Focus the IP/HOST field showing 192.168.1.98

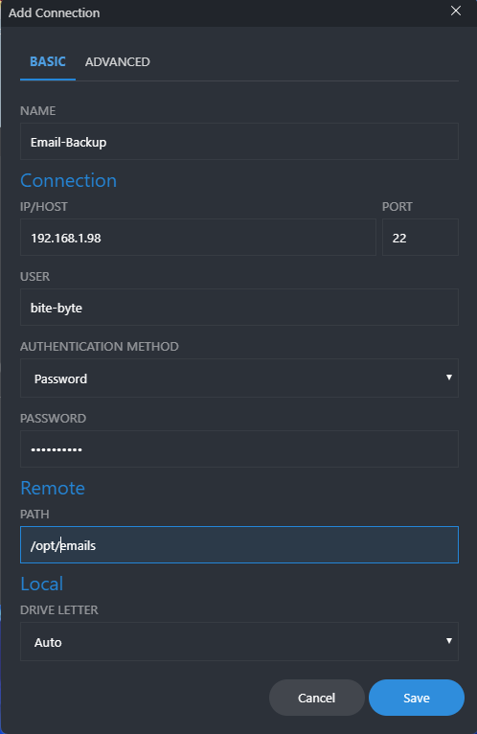[198, 238]
